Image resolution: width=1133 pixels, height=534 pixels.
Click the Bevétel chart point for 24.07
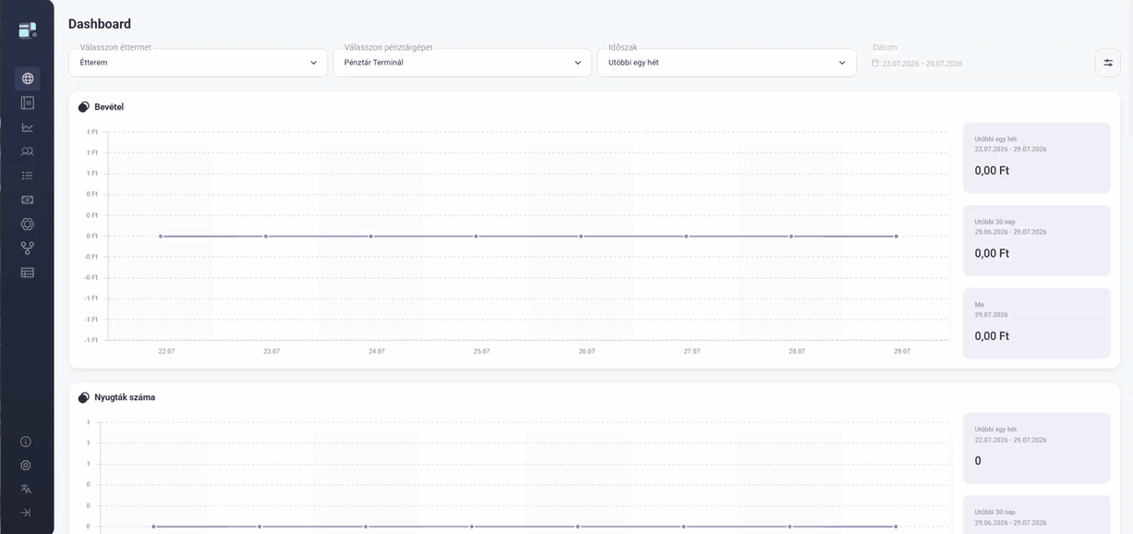(371, 237)
